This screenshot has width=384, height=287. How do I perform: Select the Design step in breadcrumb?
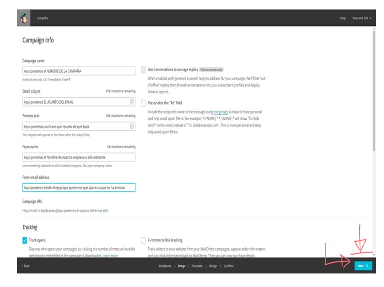(213, 266)
